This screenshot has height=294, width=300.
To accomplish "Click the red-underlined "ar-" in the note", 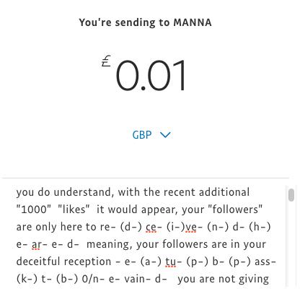I will click(x=37, y=244).
